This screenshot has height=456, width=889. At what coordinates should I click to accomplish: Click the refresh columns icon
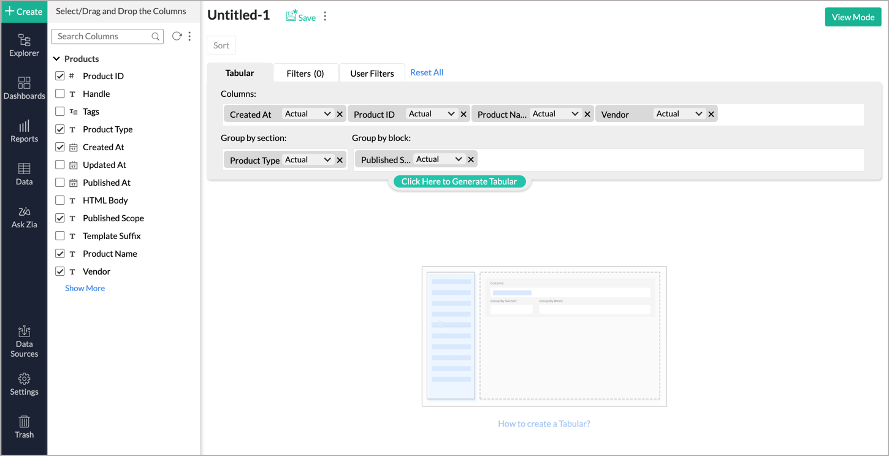[177, 36]
